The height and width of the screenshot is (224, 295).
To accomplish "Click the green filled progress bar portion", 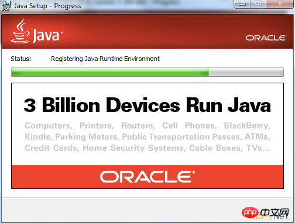I will (x=110, y=72).
